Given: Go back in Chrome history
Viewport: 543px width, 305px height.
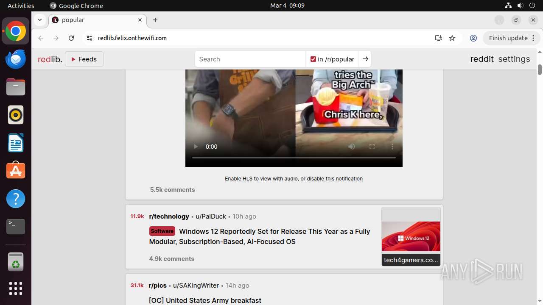Looking at the screenshot, I should (x=41, y=38).
